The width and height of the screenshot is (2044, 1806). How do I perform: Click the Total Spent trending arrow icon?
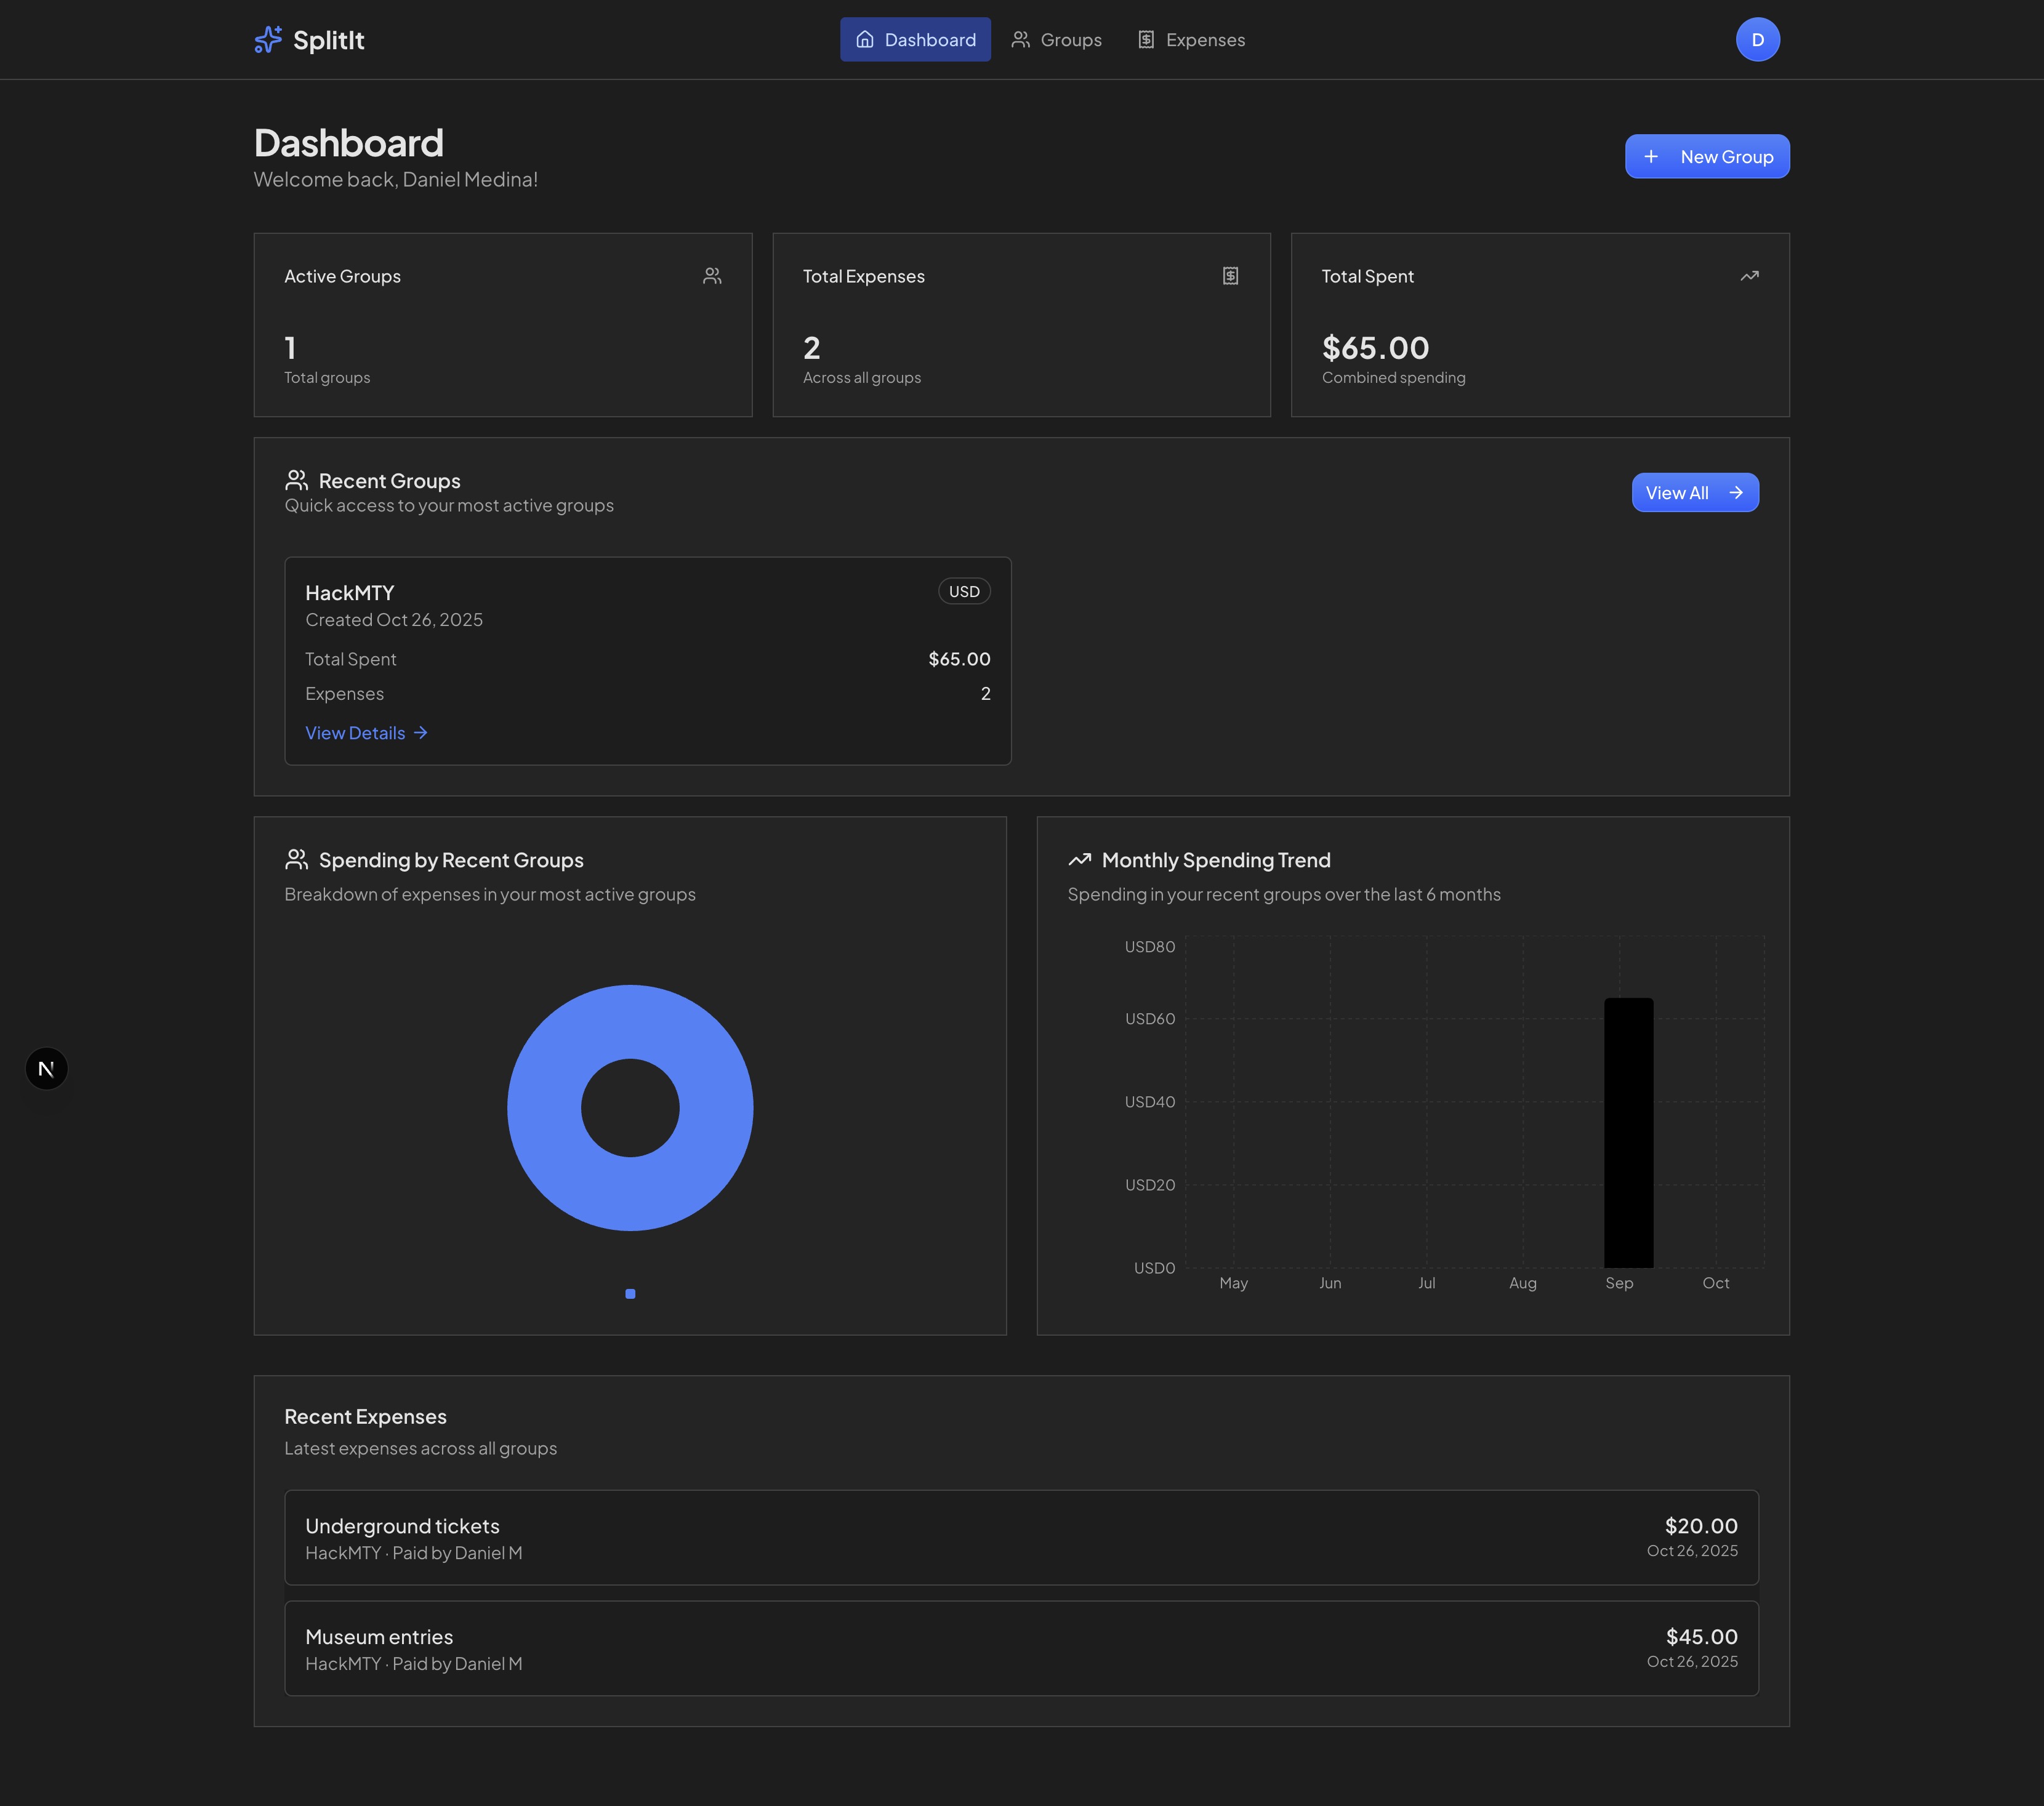click(1749, 276)
